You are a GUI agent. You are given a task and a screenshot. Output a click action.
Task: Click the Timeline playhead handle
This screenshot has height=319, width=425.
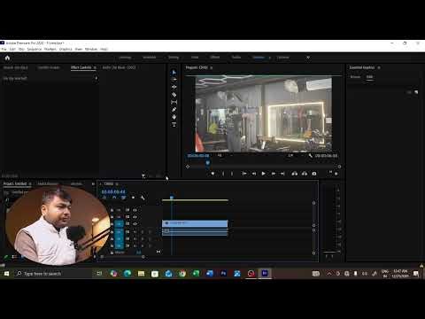(172, 197)
